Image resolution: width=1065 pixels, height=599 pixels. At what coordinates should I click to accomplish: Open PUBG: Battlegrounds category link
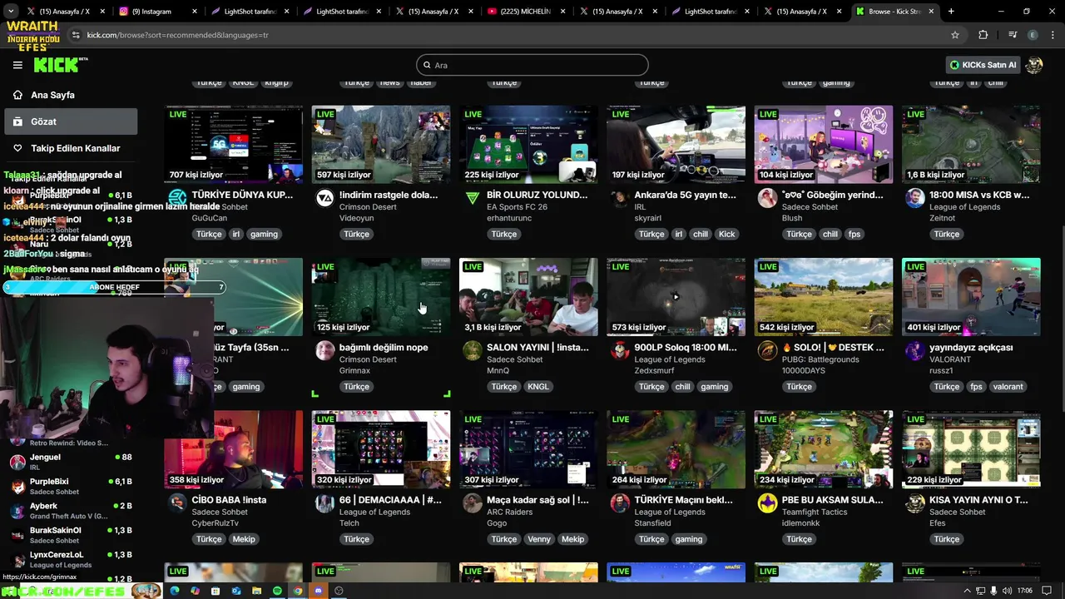[x=820, y=359]
